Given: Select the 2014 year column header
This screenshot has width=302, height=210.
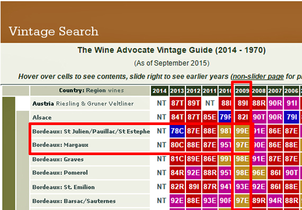Looking at the screenshot, I should [159, 91].
